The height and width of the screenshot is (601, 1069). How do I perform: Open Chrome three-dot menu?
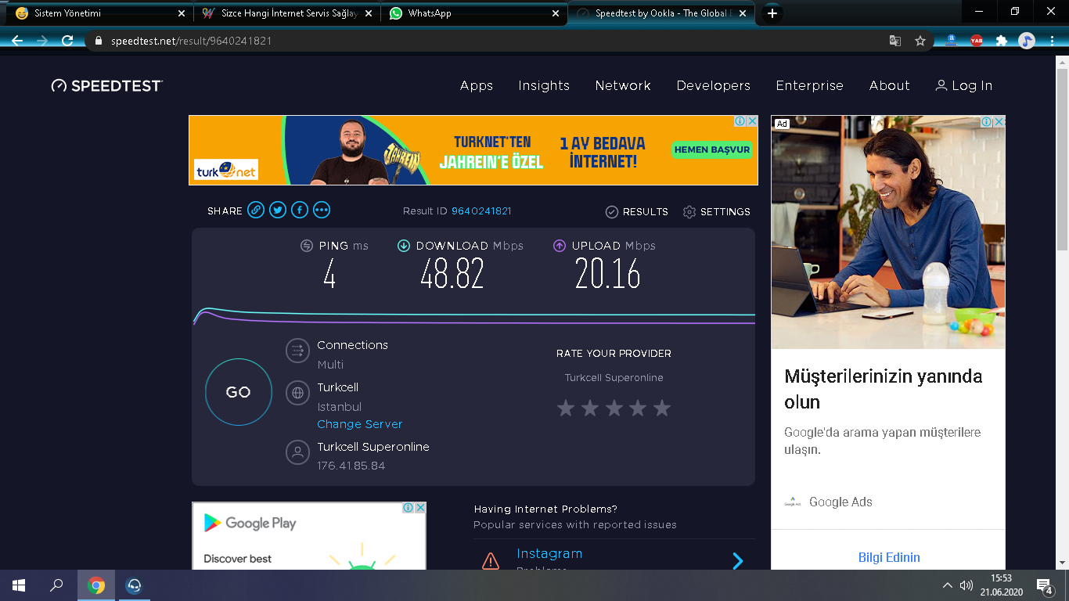pos(1052,41)
